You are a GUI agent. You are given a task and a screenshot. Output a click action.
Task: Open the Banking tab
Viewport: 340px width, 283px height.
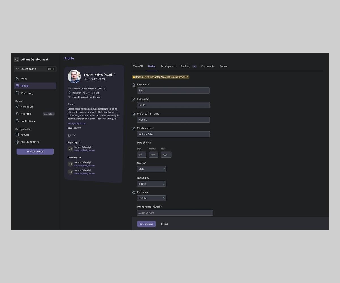point(186,66)
